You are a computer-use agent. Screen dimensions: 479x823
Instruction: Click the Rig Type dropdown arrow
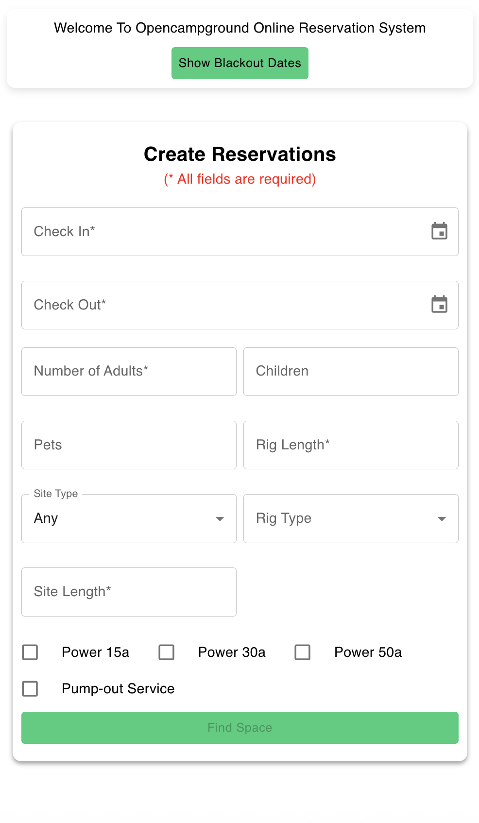pyautogui.click(x=442, y=519)
